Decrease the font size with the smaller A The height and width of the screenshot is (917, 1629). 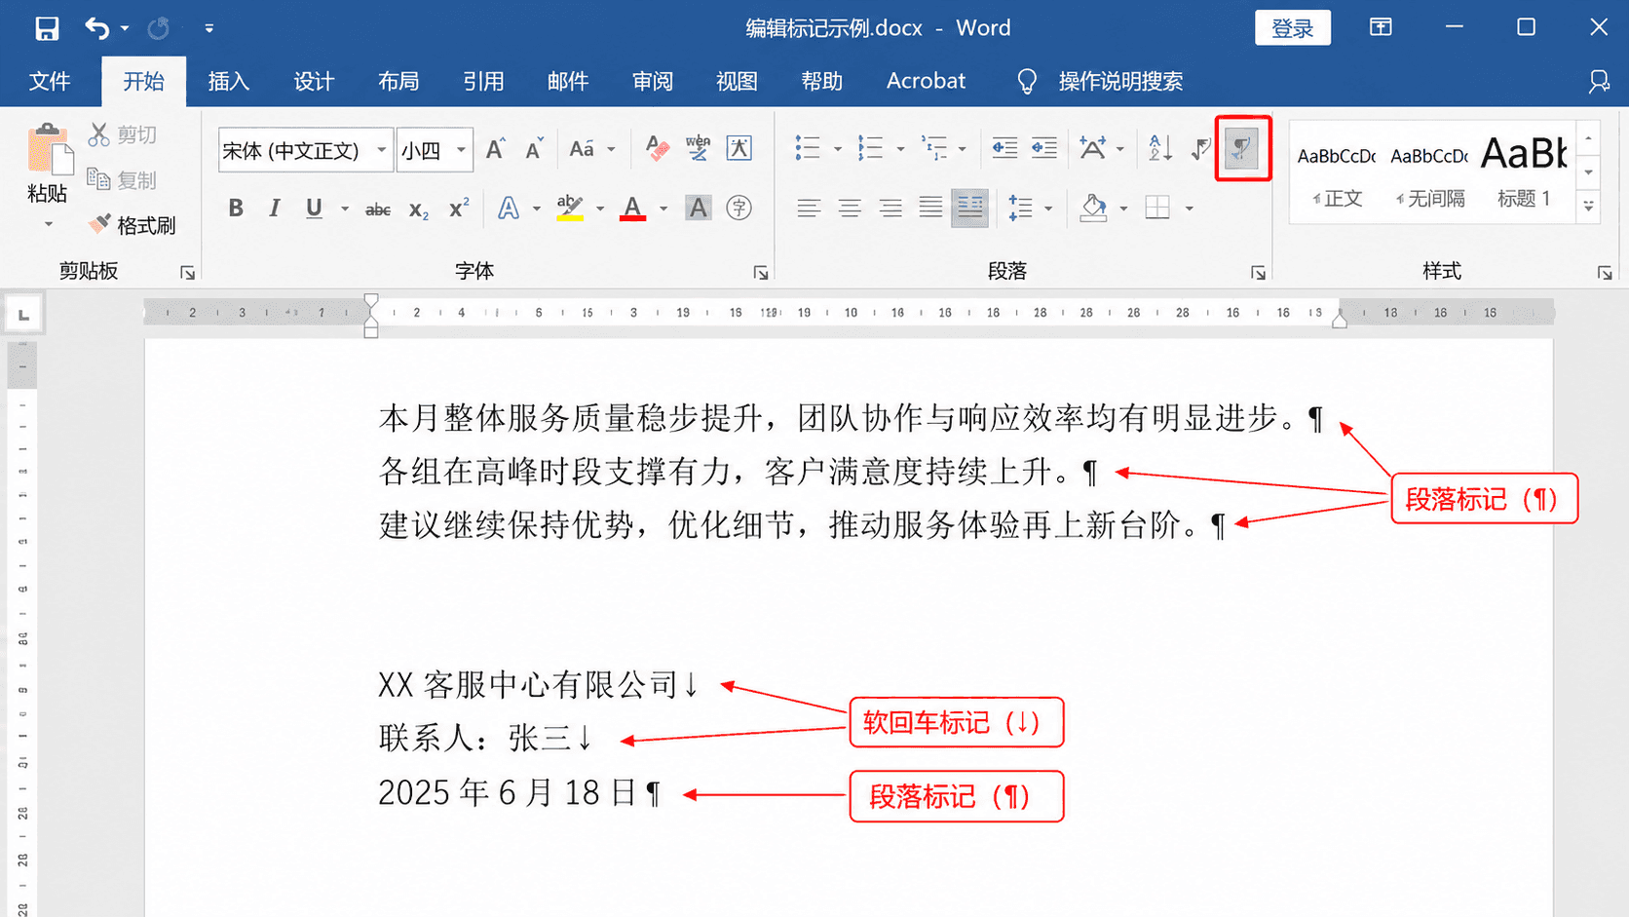(x=534, y=149)
